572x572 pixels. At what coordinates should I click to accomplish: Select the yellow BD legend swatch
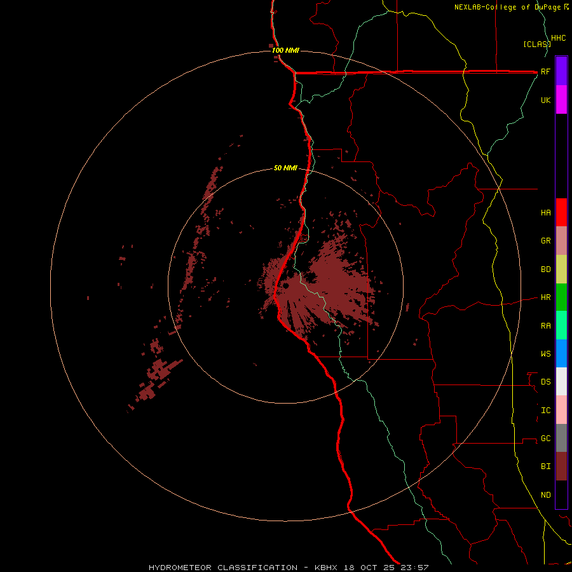point(561,269)
